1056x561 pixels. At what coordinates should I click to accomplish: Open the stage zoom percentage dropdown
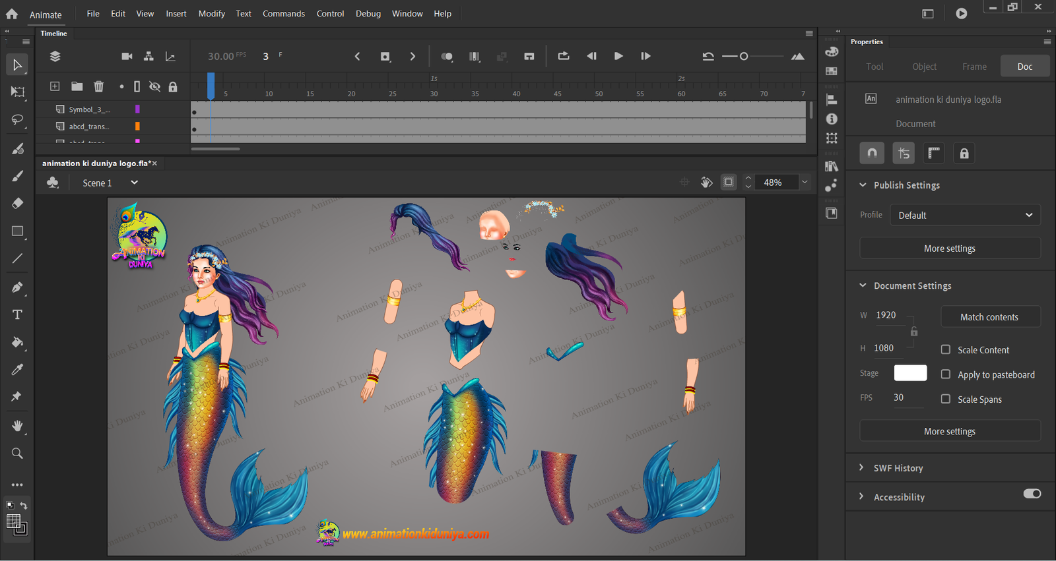(x=805, y=182)
